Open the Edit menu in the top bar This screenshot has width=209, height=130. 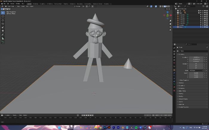pos(8,4)
